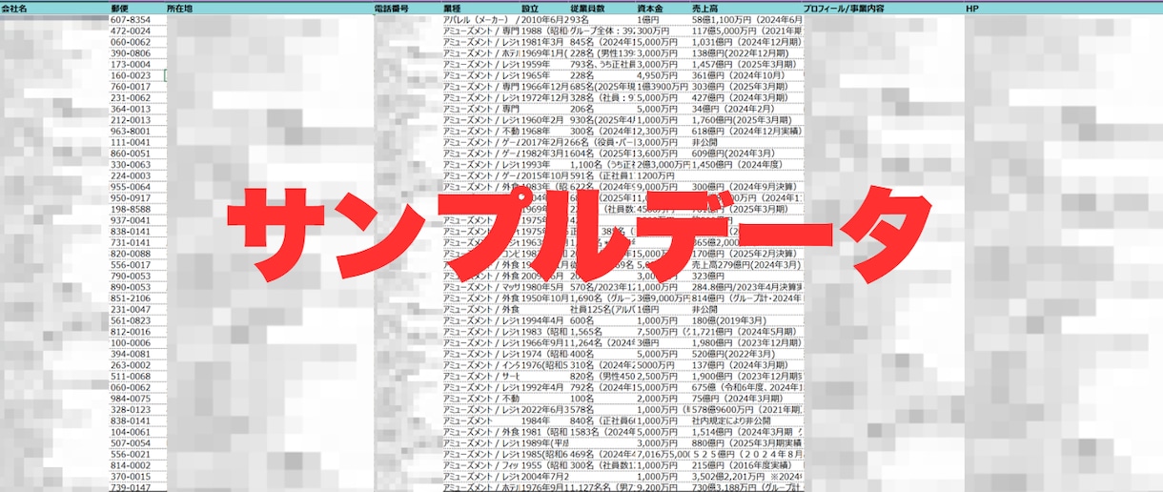Click sales cell 1,457億円（2025年3月期）
This screenshot has width=1163, height=492.
(x=746, y=64)
